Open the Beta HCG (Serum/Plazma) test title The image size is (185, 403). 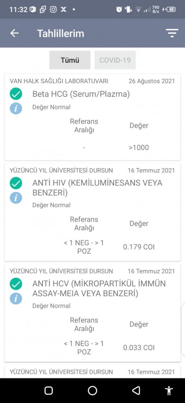(x=81, y=94)
